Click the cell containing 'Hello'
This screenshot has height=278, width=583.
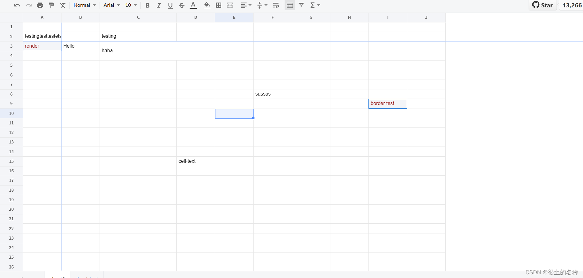click(x=81, y=46)
